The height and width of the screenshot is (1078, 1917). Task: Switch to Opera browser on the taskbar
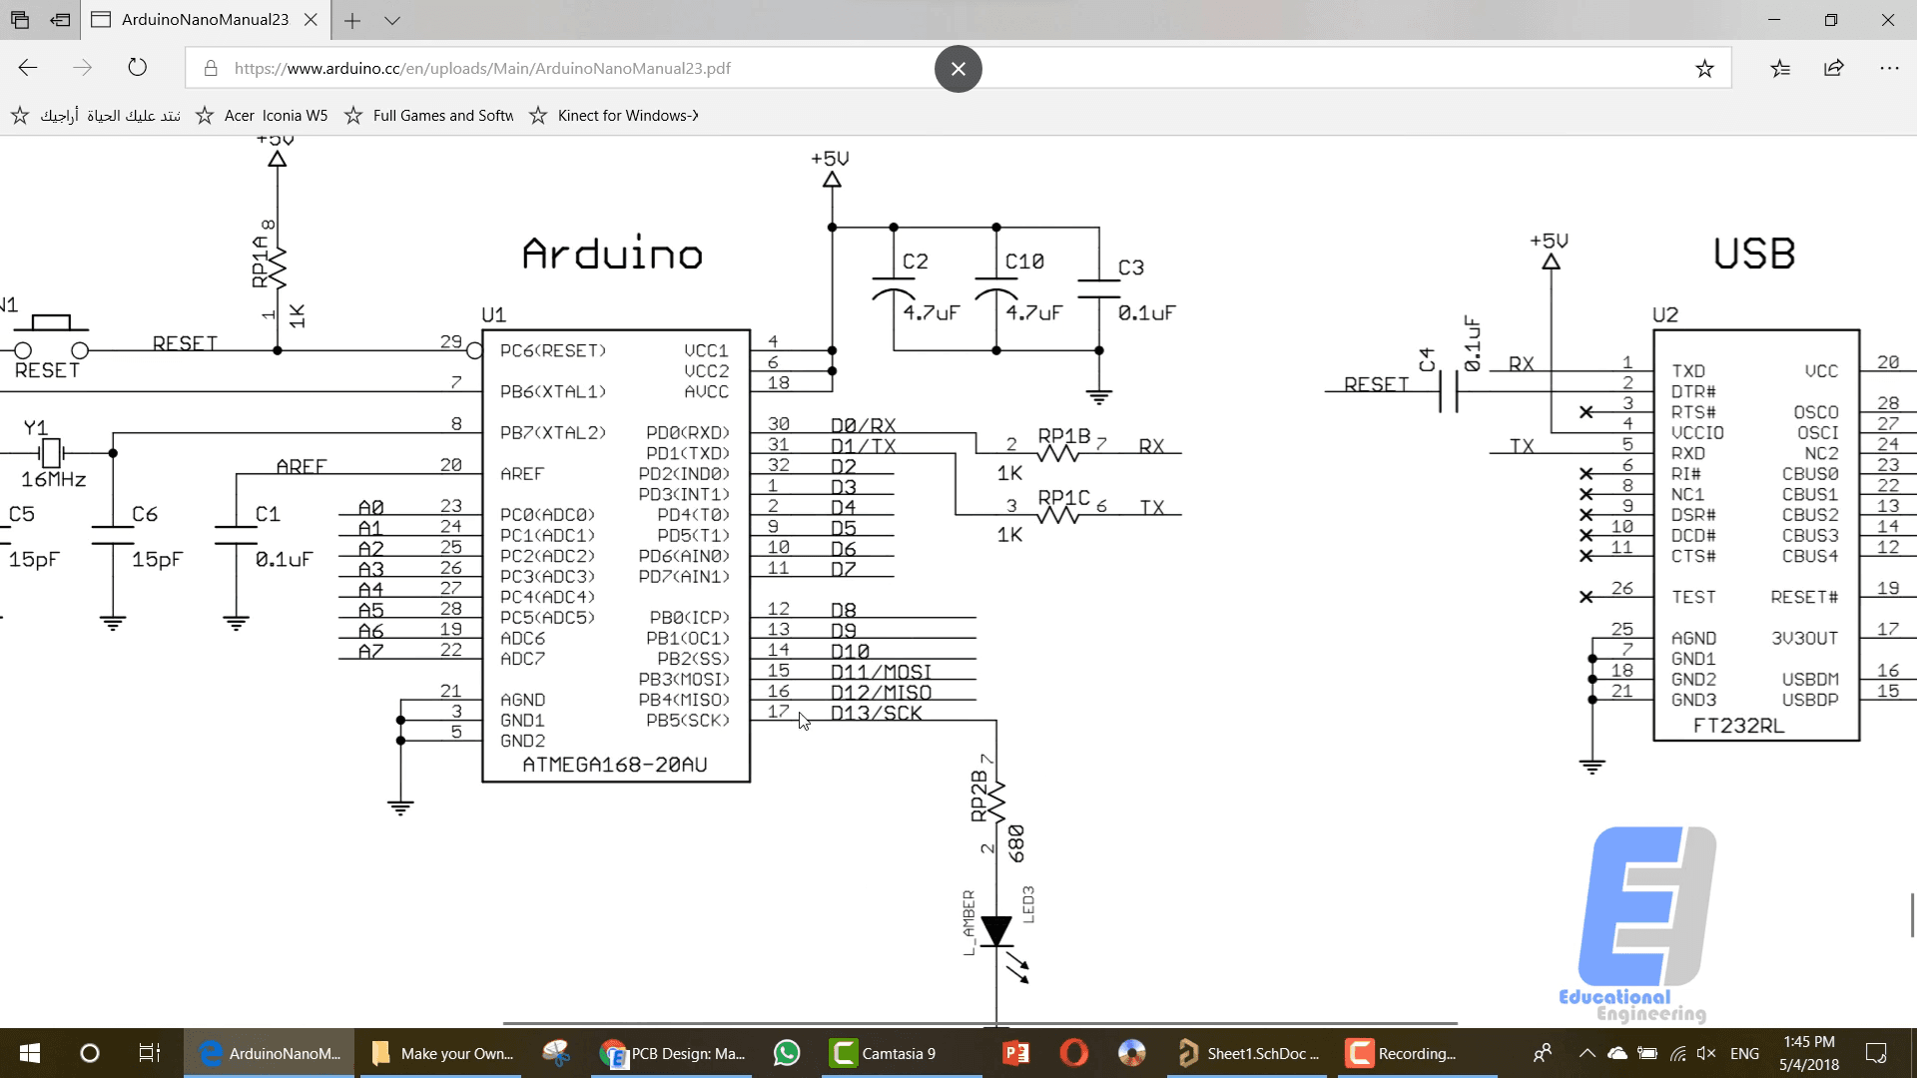1074,1053
